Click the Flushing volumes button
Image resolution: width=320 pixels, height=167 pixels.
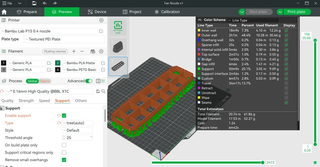click(x=55, y=52)
